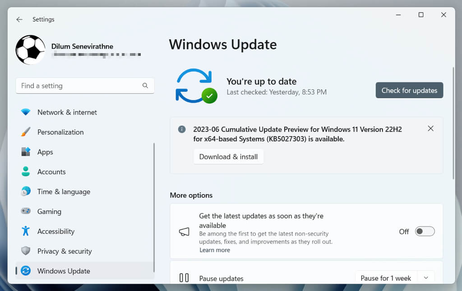Select Windows Update in sidebar

click(85, 271)
